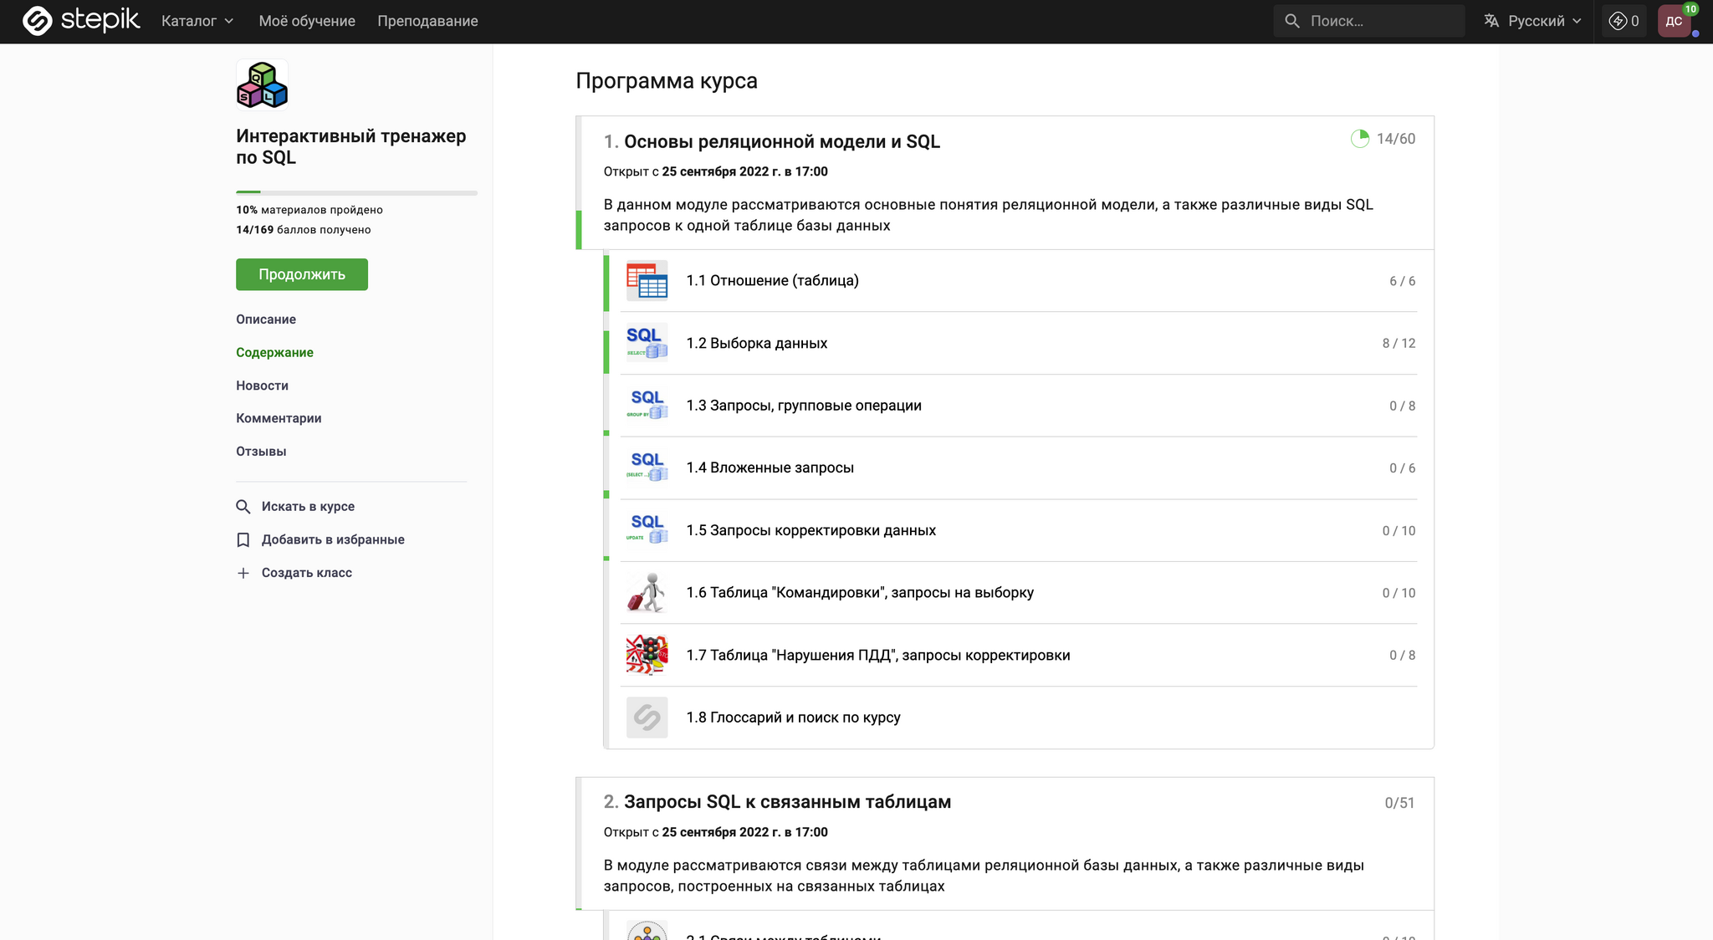Expand the Каталог dropdown
Image resolution: width=1713 pixels, height=940 pixels.
(197, 21)
